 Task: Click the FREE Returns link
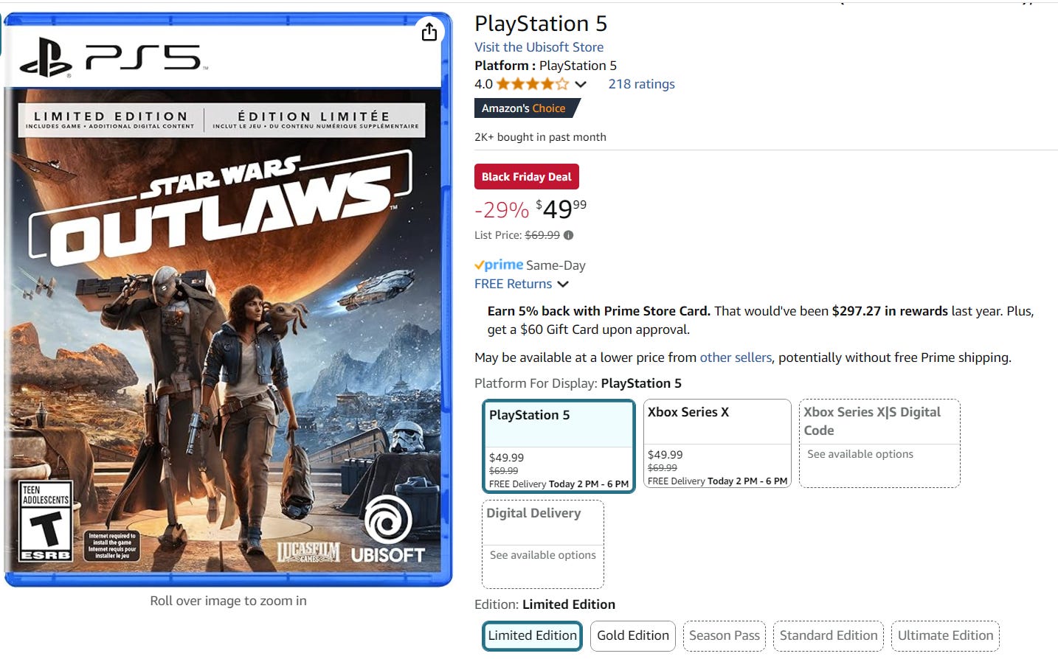point(513,284)
